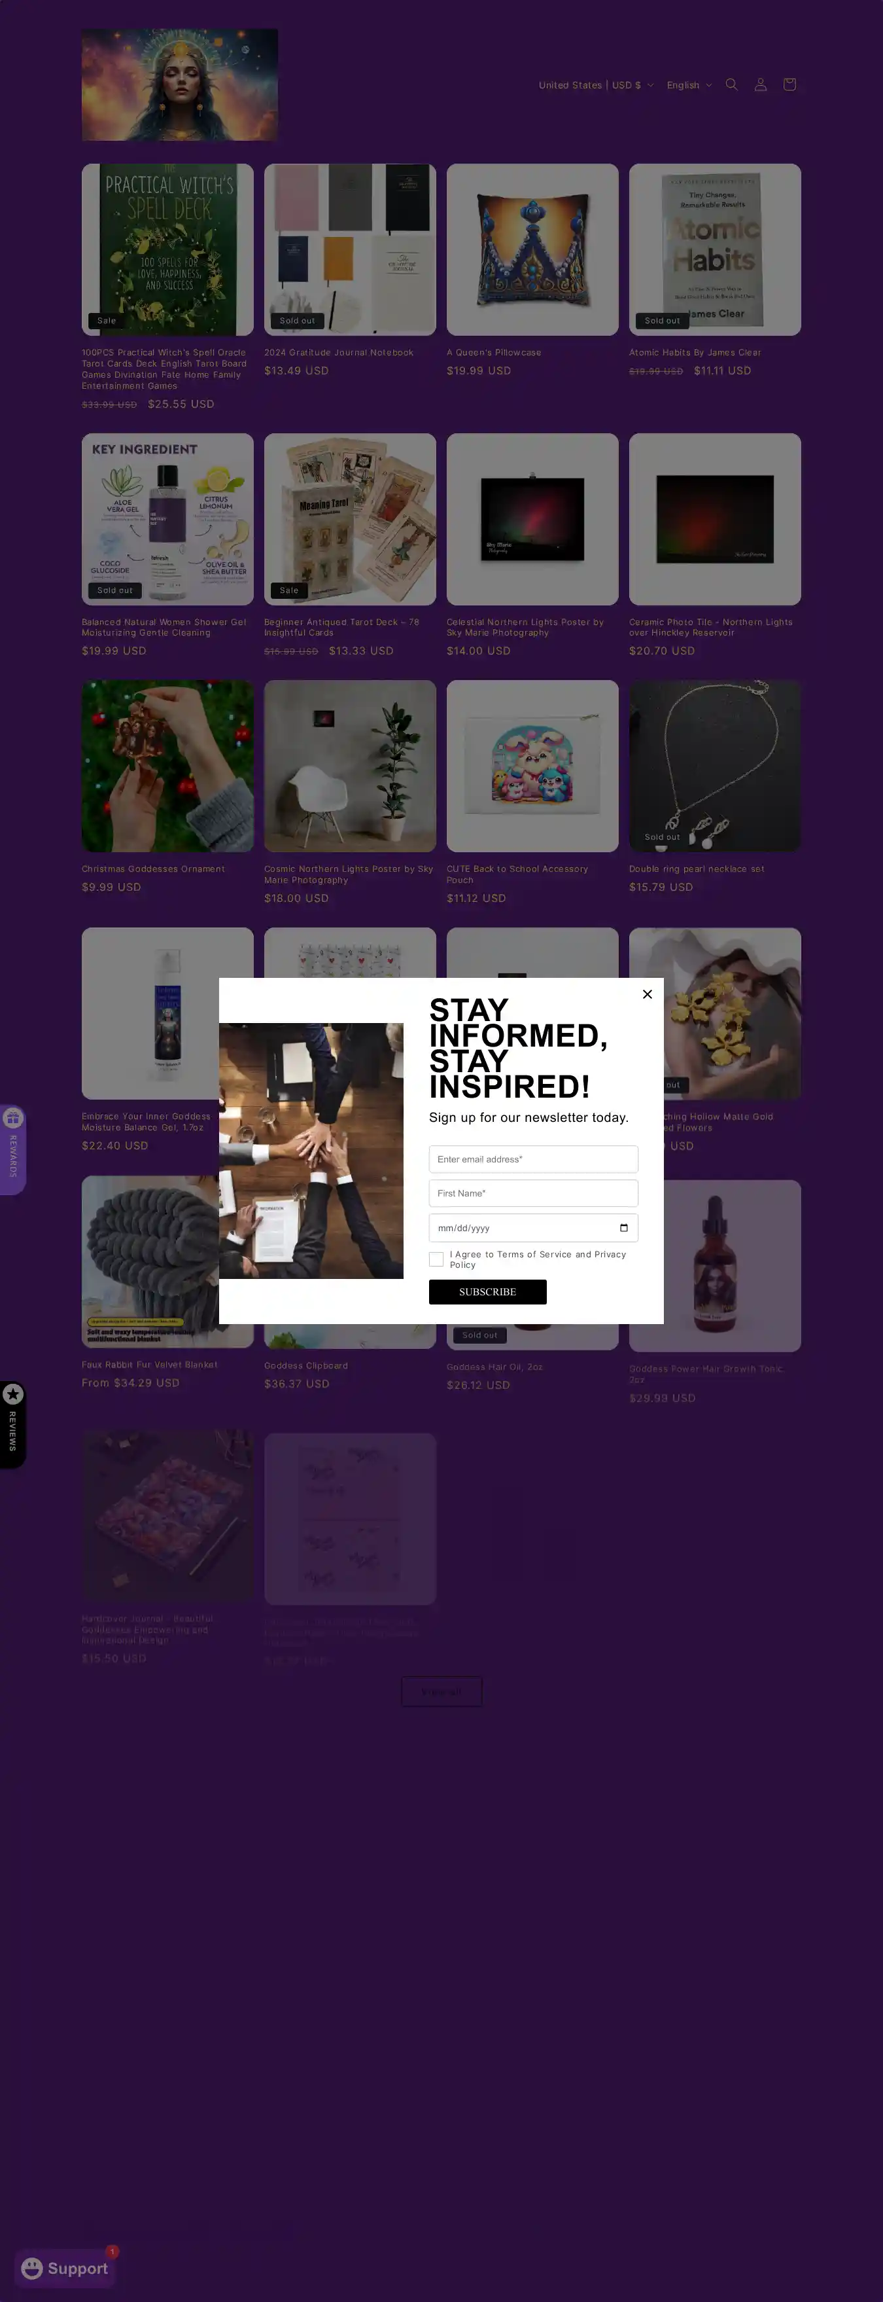This screenshot has width=883, height=2302.
Task: Click the View all button
Action: coord(442,1691)
